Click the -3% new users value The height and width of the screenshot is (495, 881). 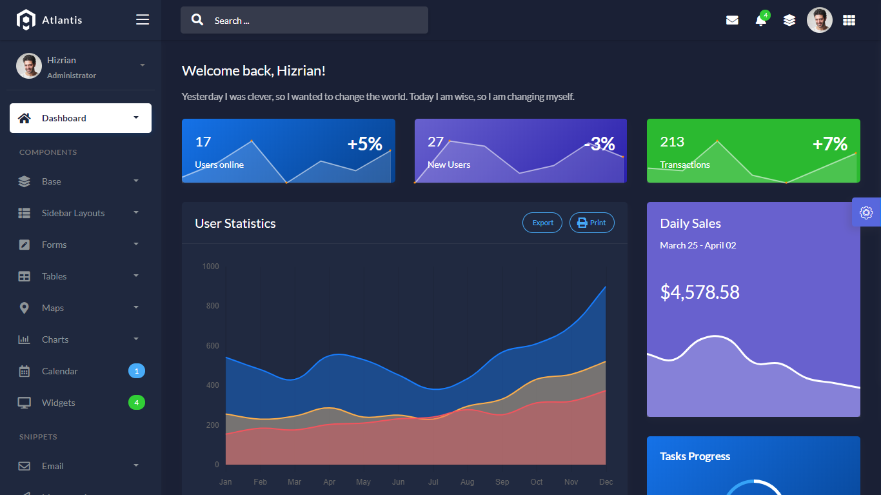coord(600,143)
